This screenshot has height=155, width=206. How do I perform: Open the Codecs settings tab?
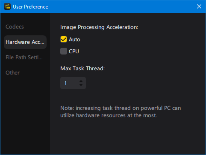[x=15, y=27]
